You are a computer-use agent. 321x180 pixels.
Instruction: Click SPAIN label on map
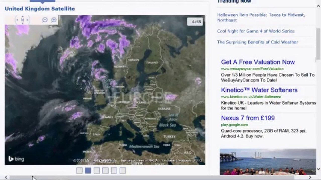pyautogui.click(x=97, y=134)
